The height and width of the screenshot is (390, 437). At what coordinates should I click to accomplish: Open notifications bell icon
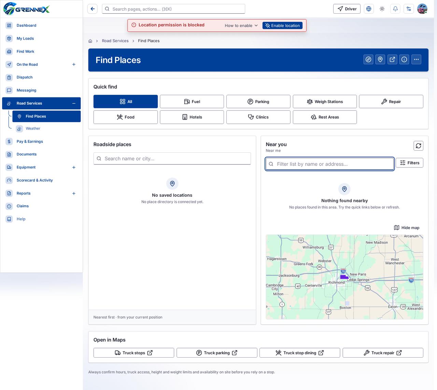tap(395, 9)
